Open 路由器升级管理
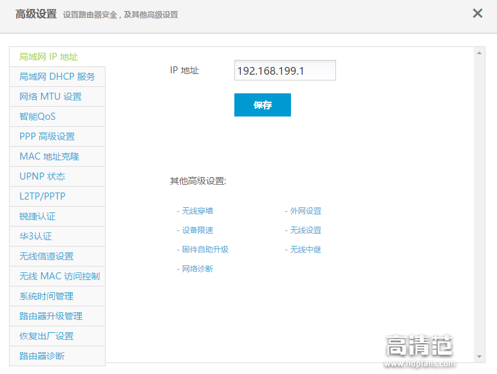Screen dimensions: 497x374 pyautogui.click(x=57, y=316)
